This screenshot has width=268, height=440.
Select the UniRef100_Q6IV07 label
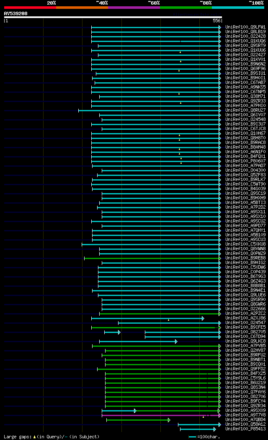click(x=245, y=115)
